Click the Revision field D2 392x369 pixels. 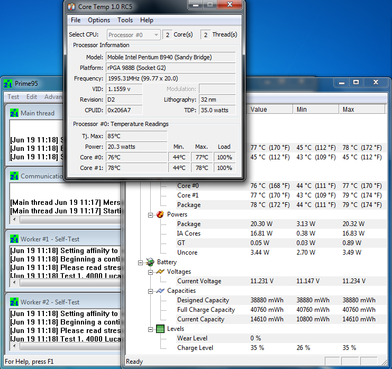[124, 100]
